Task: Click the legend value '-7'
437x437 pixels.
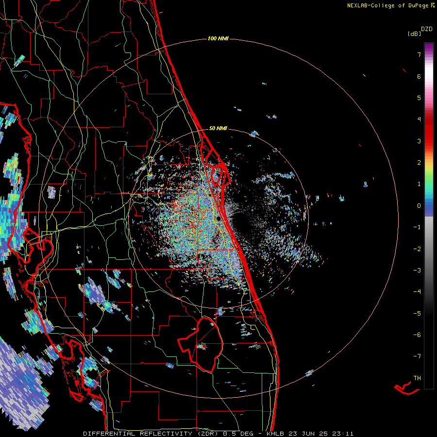Action: click(417, 356)
